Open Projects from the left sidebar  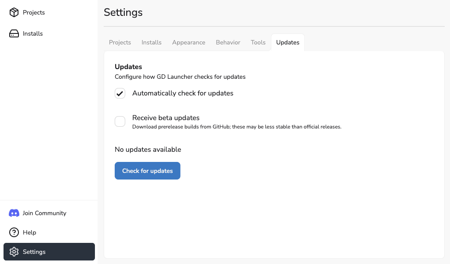[x=34, y=12]
